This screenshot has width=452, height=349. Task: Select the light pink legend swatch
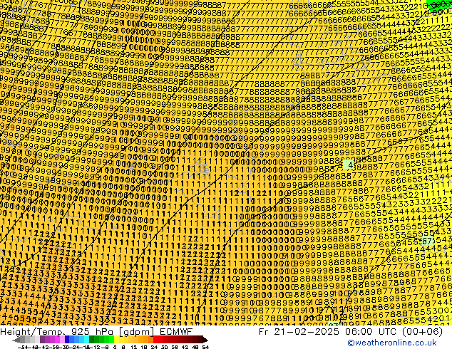62,340
